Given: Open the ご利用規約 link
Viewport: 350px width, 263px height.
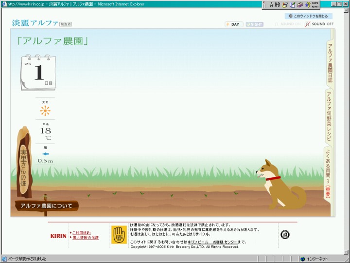Looking at the screenshot, I should pos(82,233).
